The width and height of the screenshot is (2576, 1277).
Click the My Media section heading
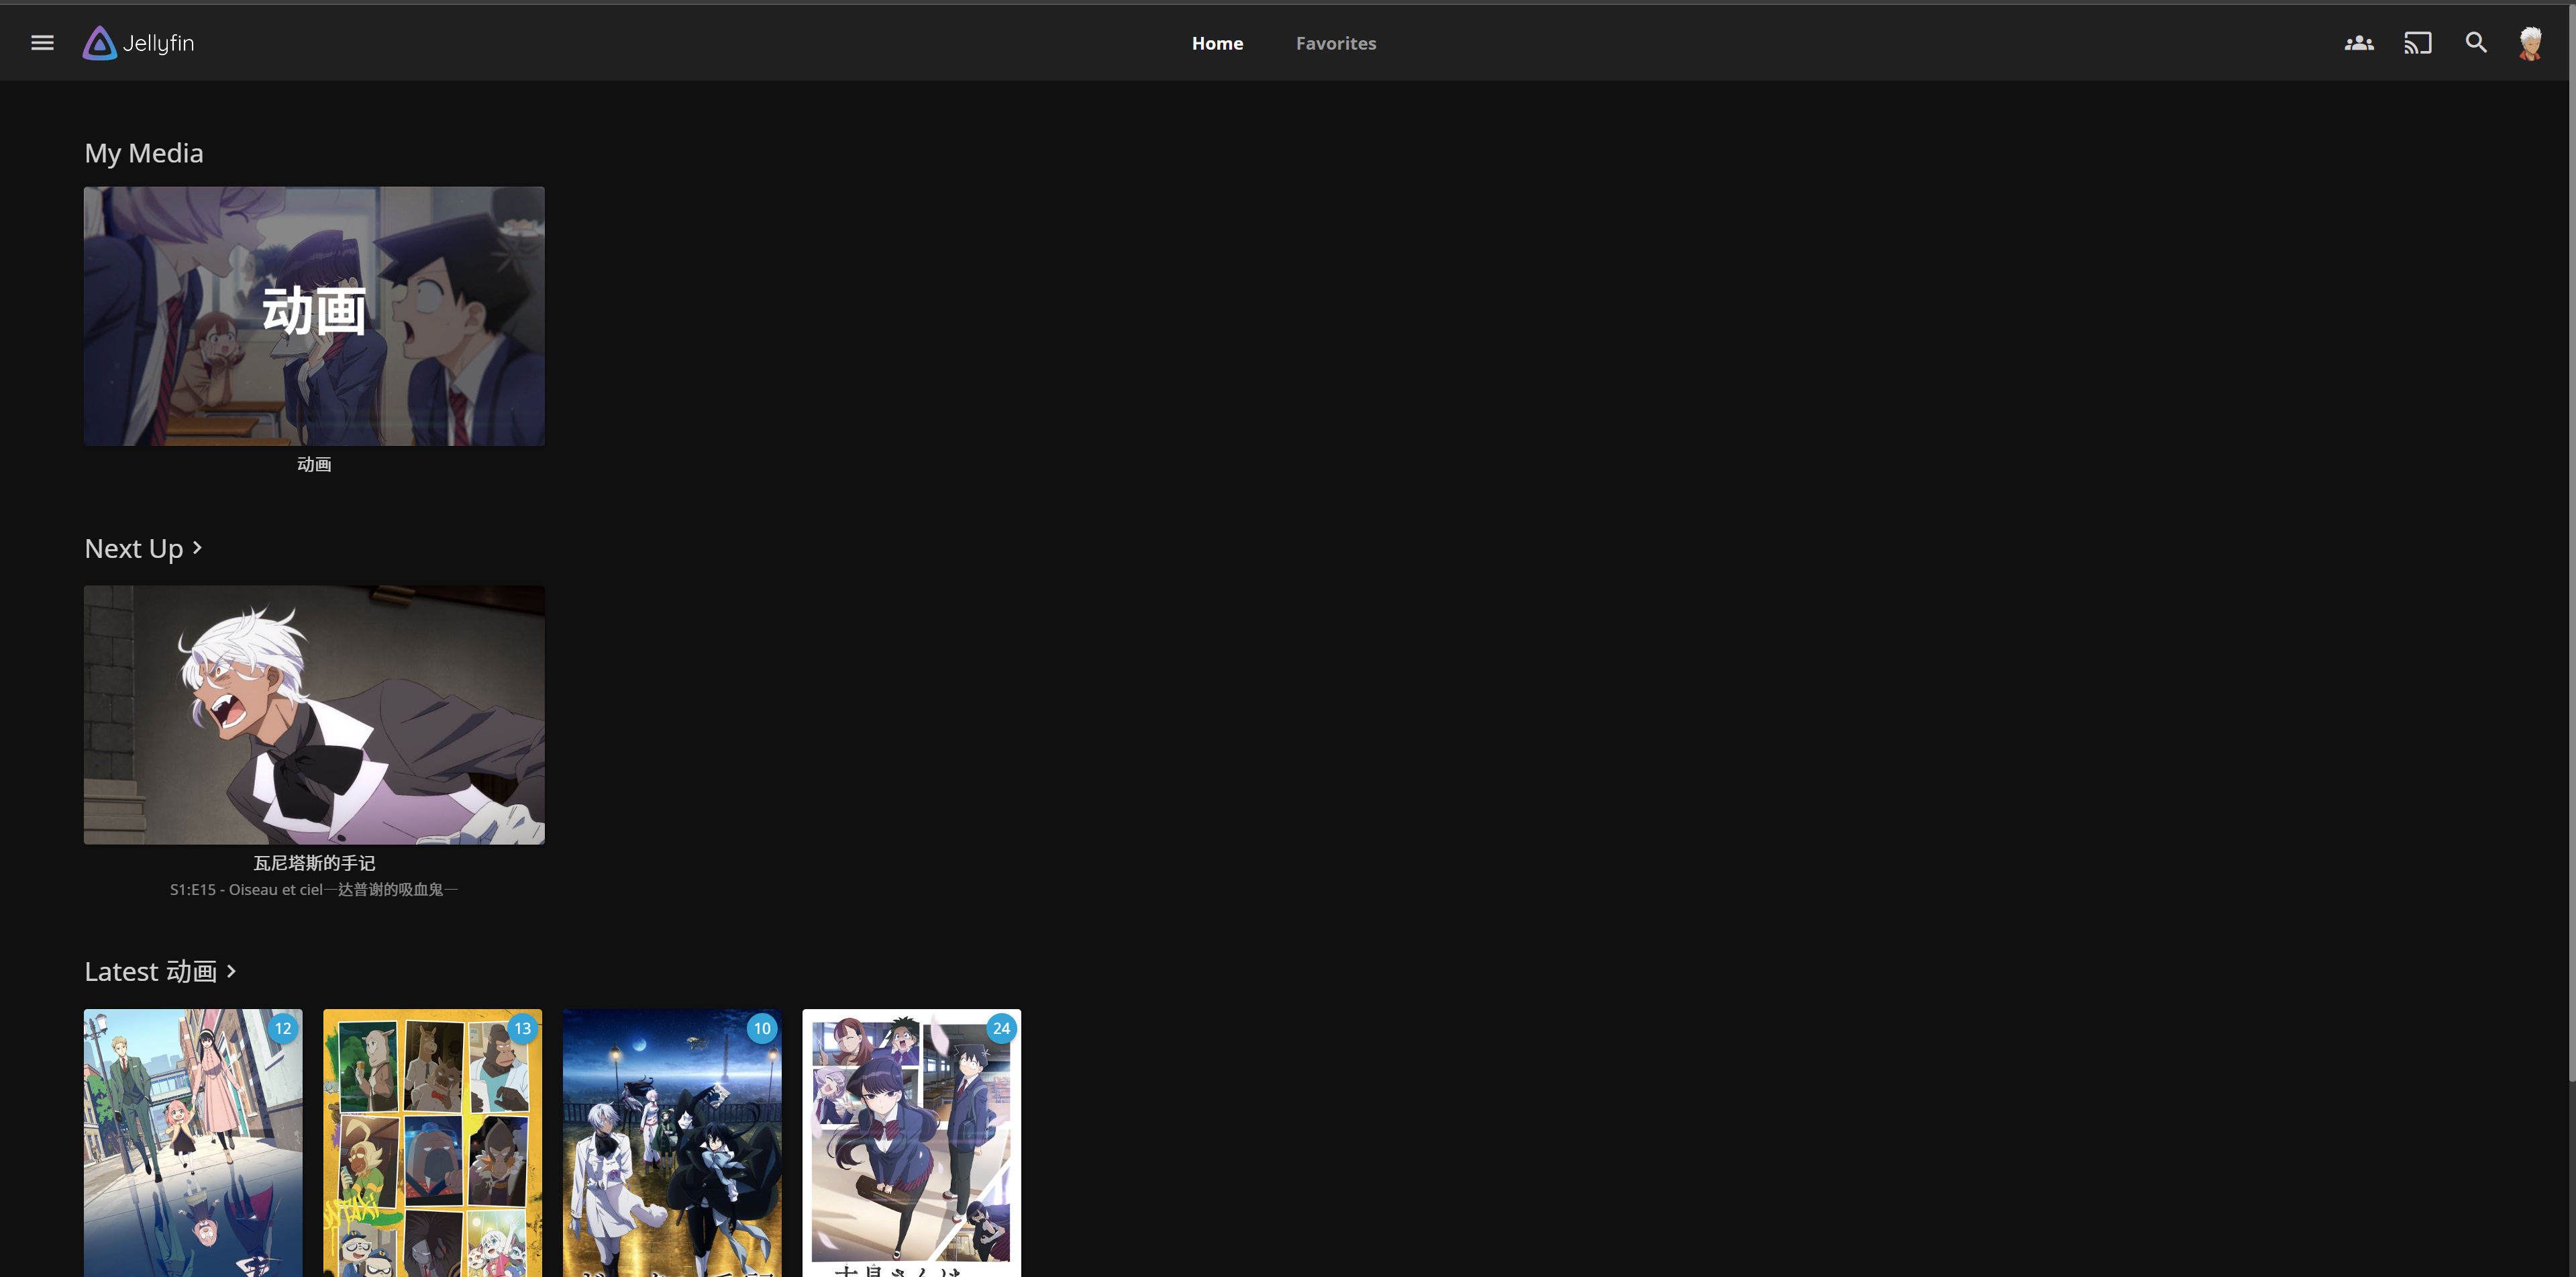tap(143, 152)
